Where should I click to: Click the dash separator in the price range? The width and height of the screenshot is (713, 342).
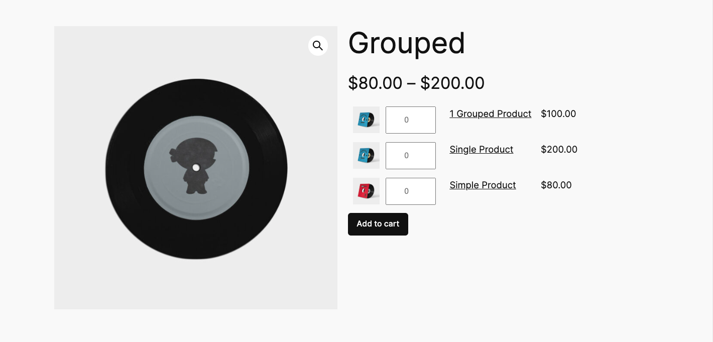[411, 84]
